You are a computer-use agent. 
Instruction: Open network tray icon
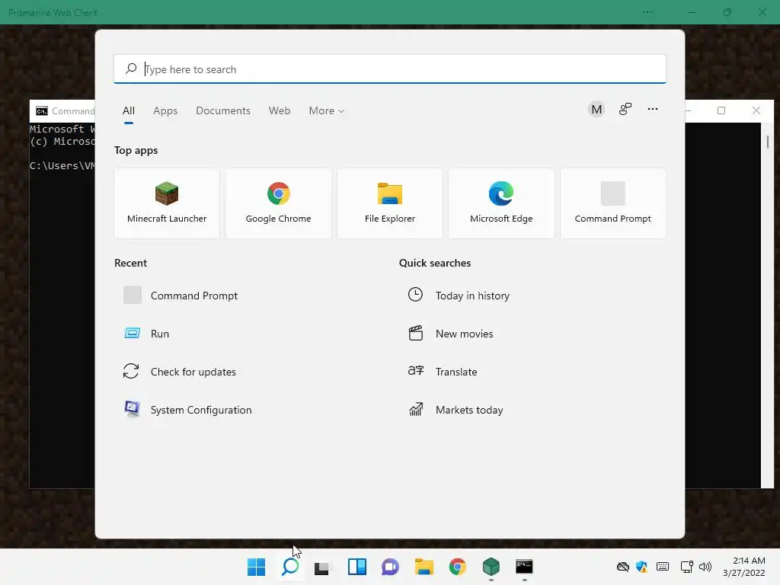686,567
